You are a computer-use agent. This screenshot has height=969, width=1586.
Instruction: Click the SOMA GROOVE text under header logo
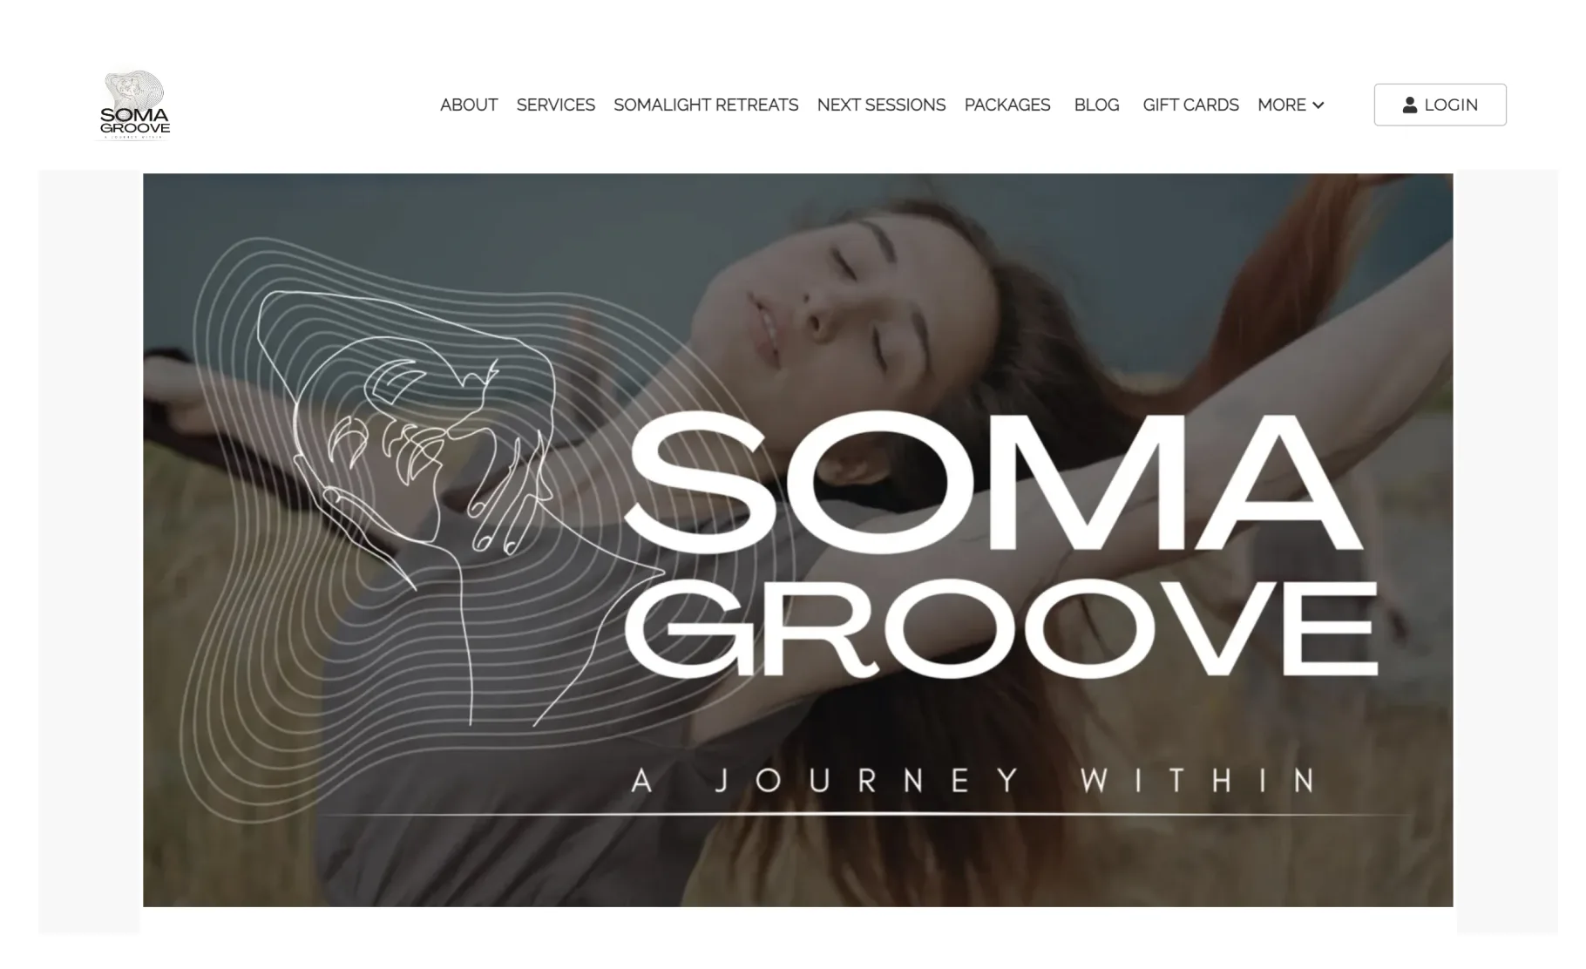click(134, 121)
